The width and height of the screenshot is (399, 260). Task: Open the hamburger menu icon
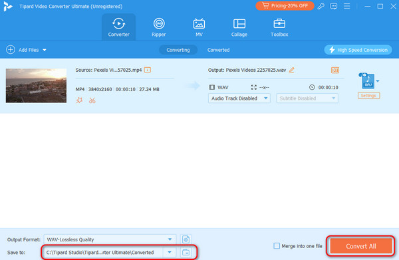point(347,6)
